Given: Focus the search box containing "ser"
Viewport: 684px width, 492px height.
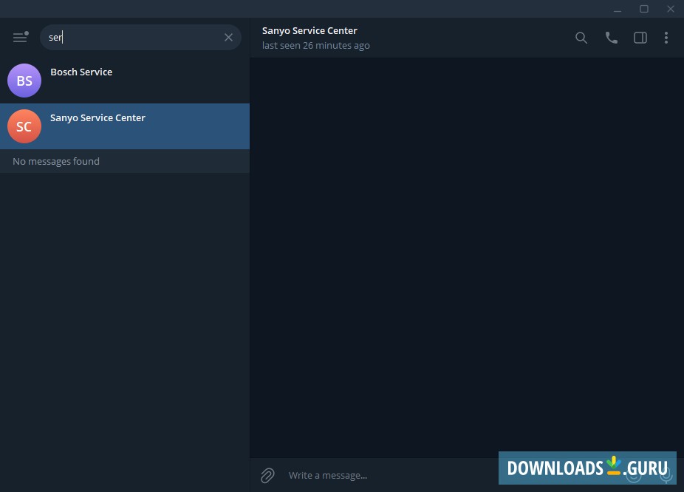Looking at the screenshot, I should [x=140, y=38].
